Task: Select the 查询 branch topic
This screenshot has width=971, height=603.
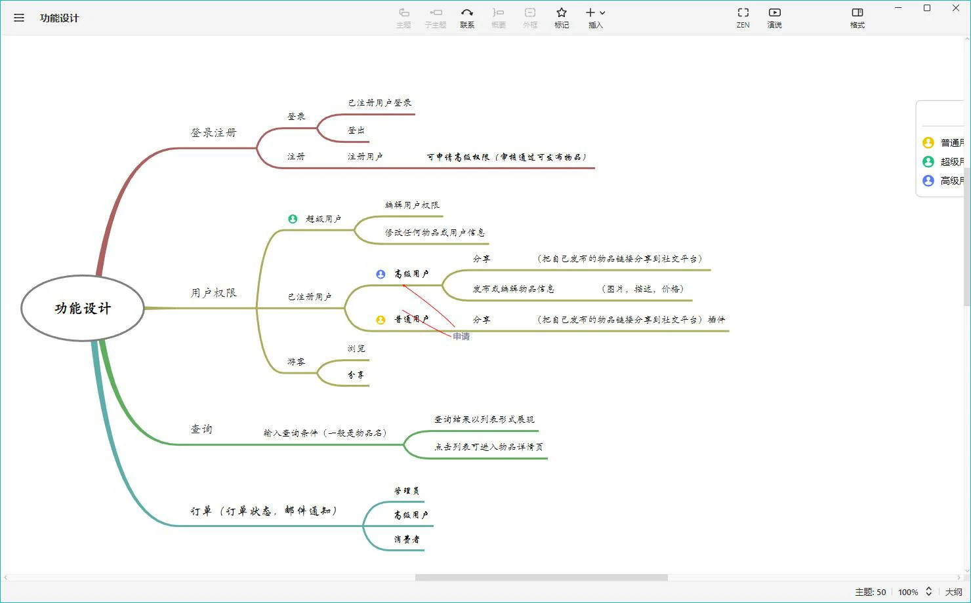Action: pos(201,429)
